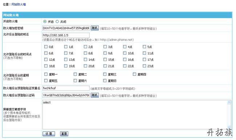The width and height of the screenshot is (236, 140).
Task: Check the 4点 hour checkbox
Action: point(125,47)
